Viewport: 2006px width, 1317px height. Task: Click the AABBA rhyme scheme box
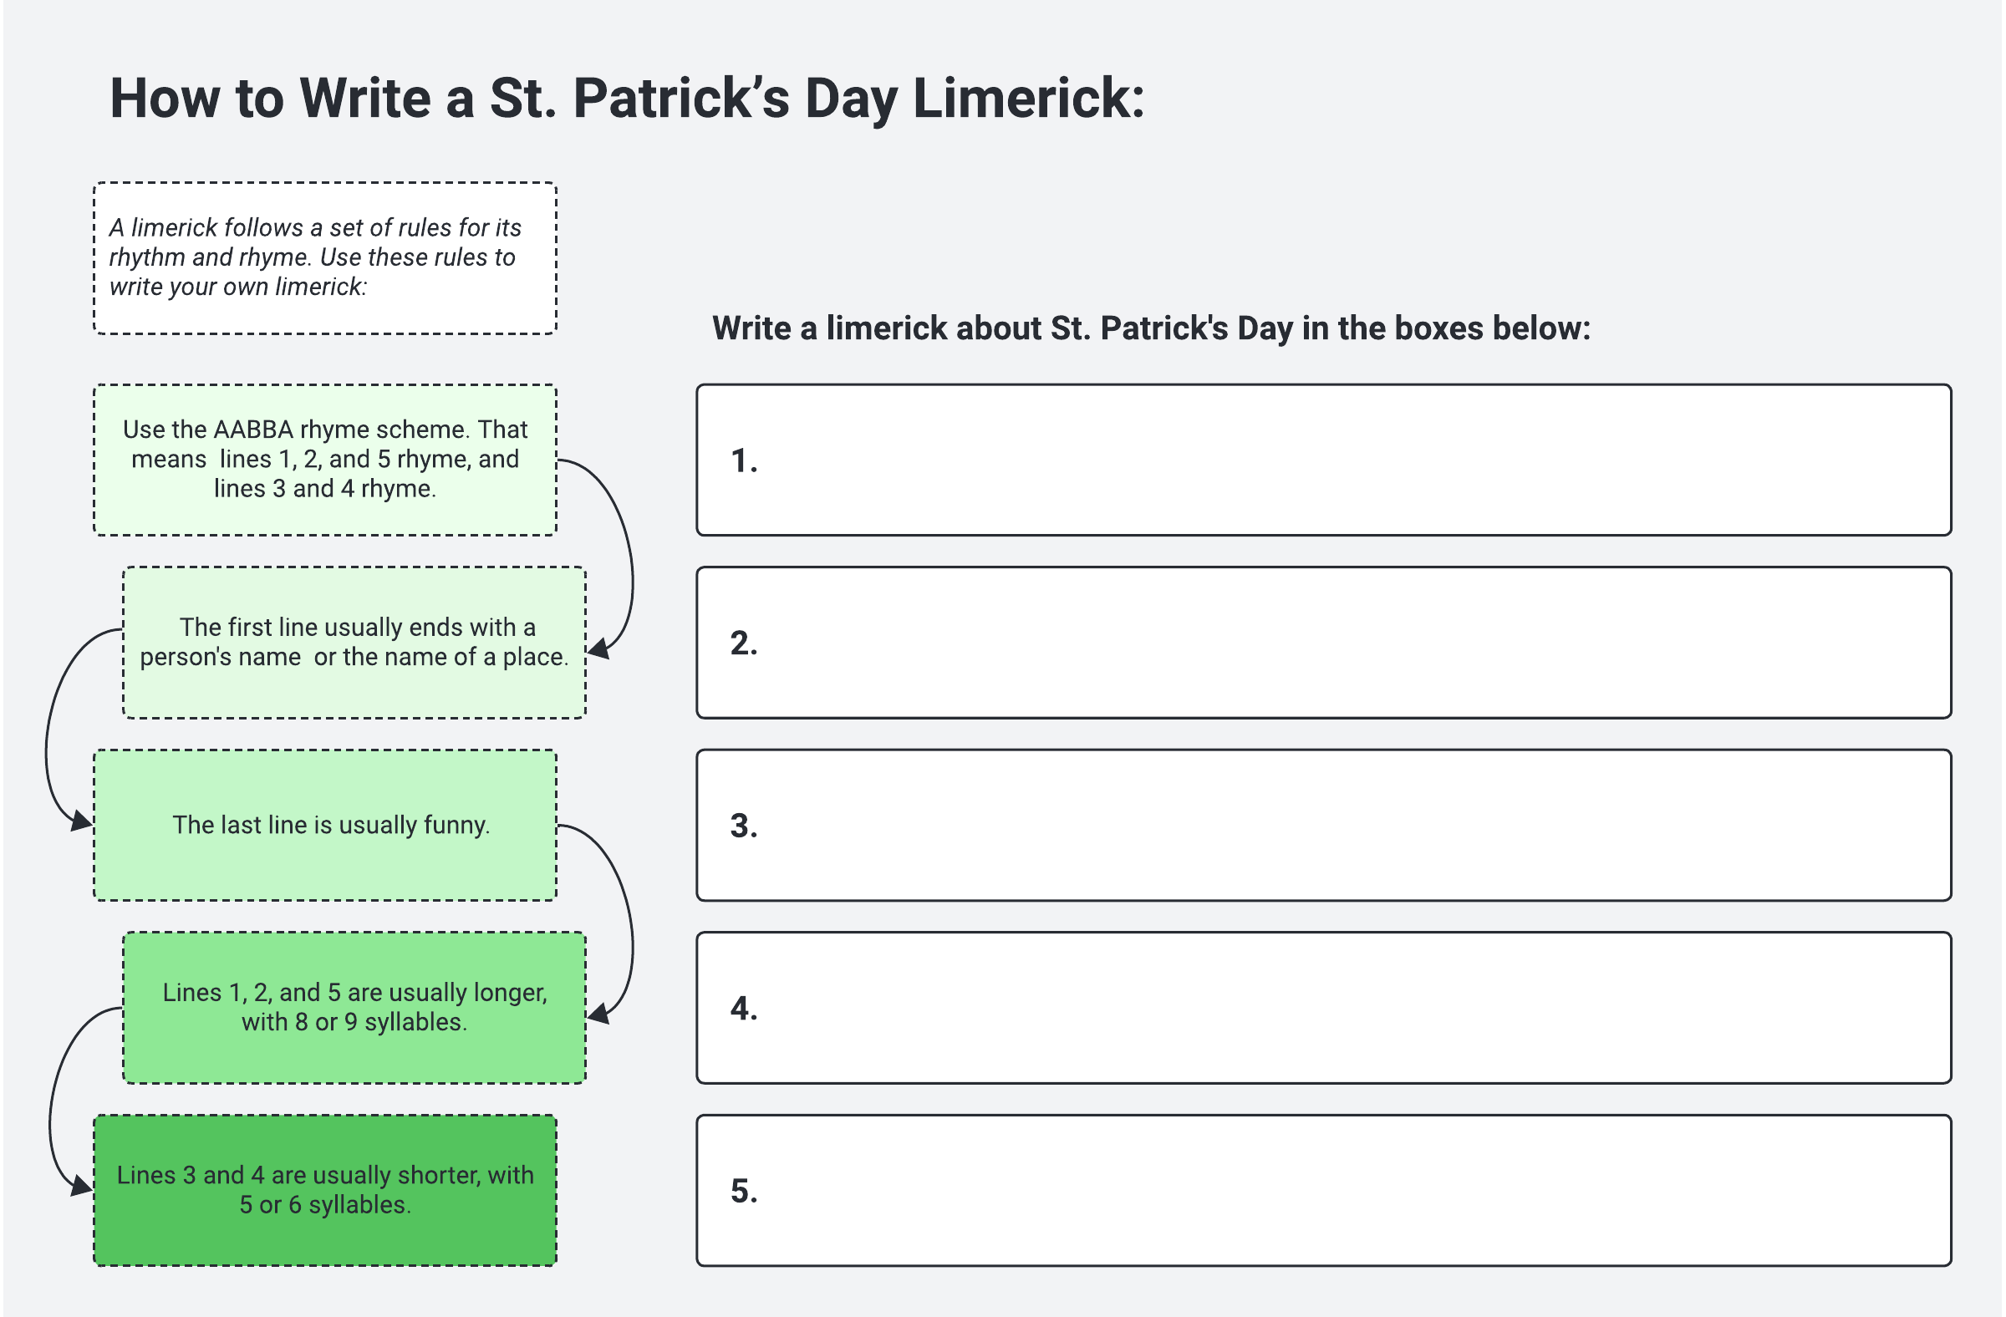[x=324, y=460]
